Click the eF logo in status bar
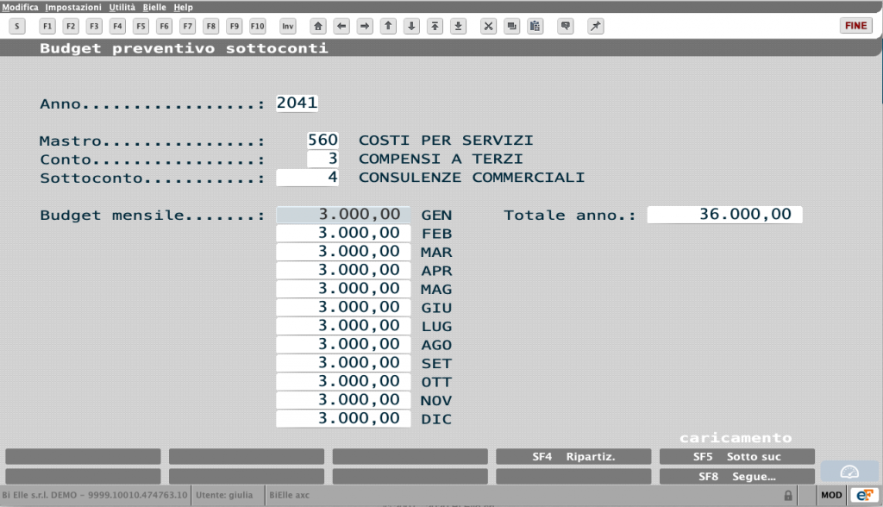883x507 pixels. click(x=864, y=495)
